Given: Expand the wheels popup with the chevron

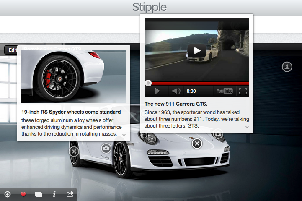Looking at the screenshot, I should [124, 135].
